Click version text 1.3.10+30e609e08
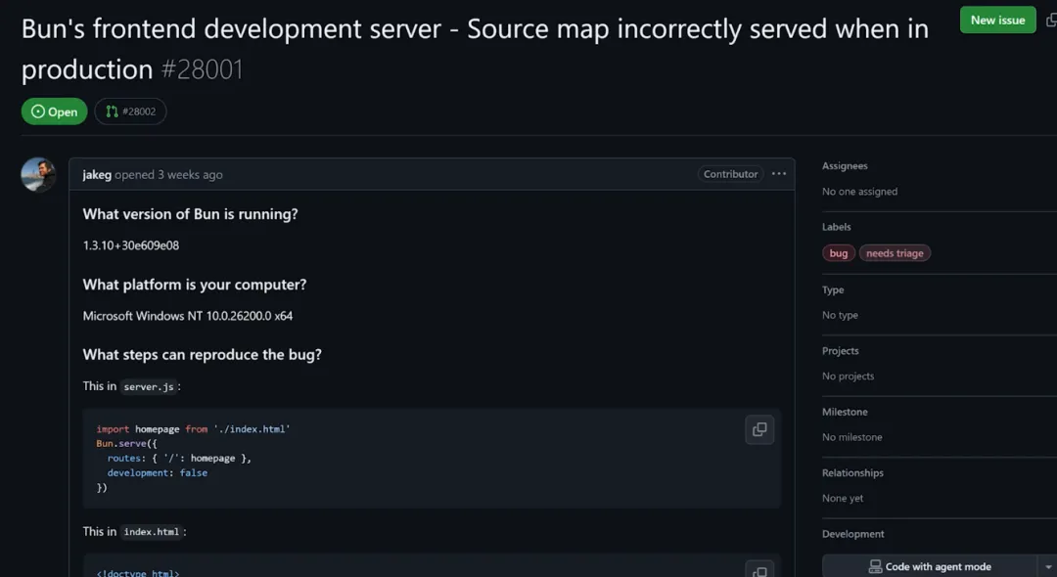1057x577 pixels. (131, 245)
